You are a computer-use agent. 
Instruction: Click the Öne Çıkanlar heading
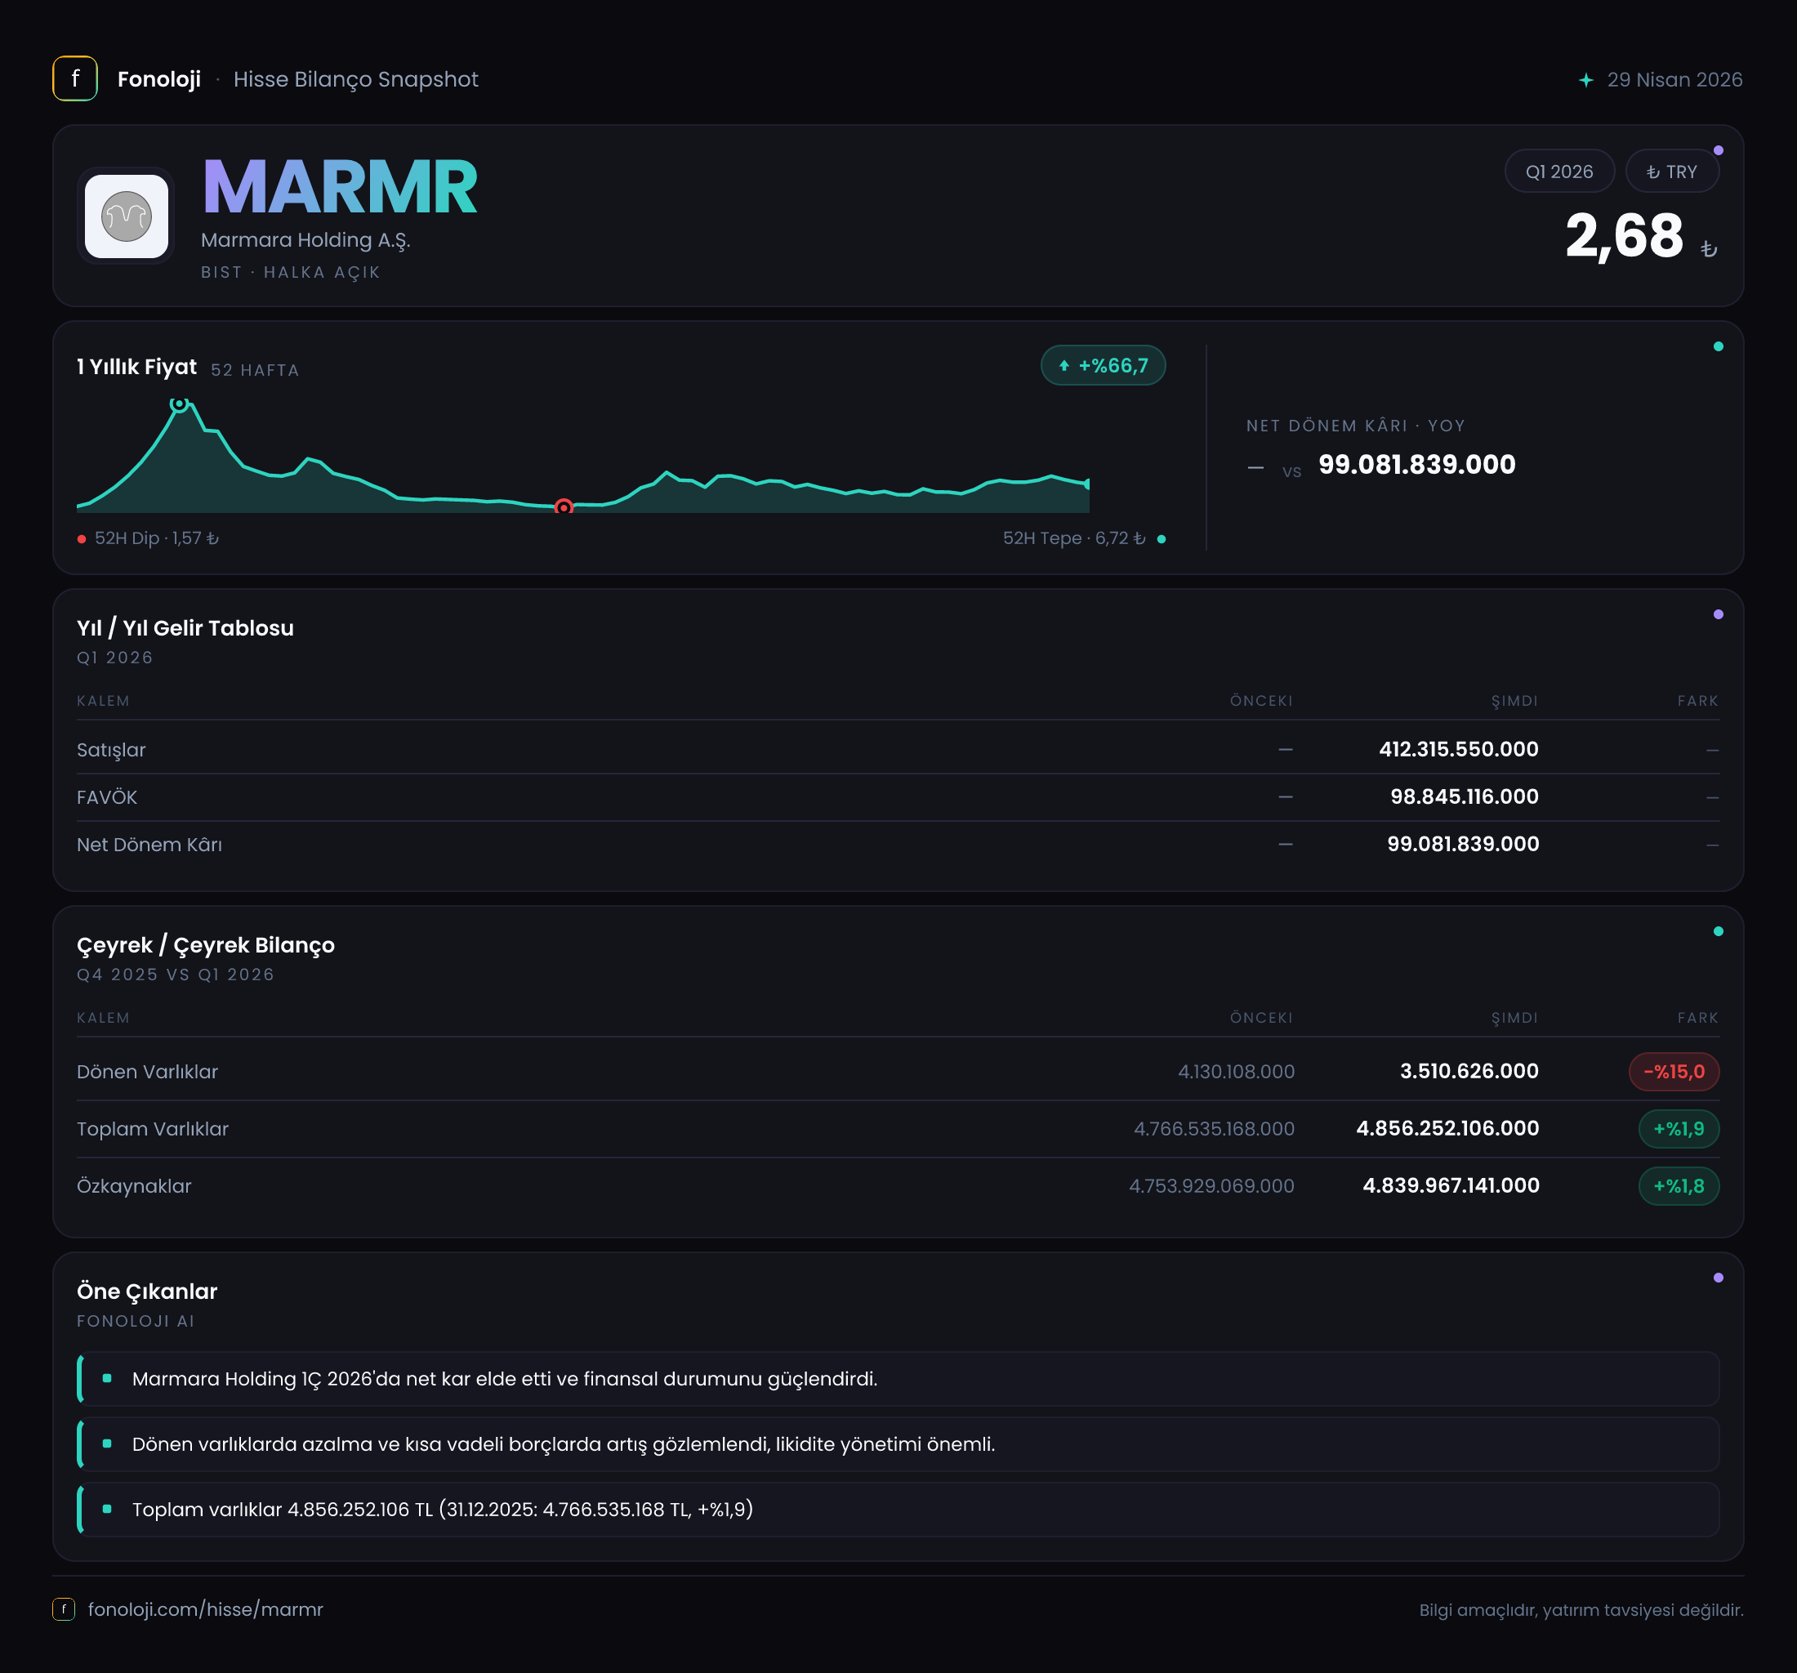coord(147,1292)
